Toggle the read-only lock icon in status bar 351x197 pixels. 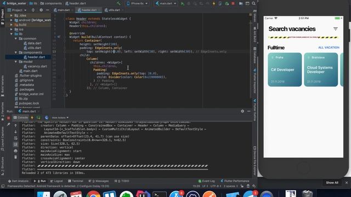242,186
